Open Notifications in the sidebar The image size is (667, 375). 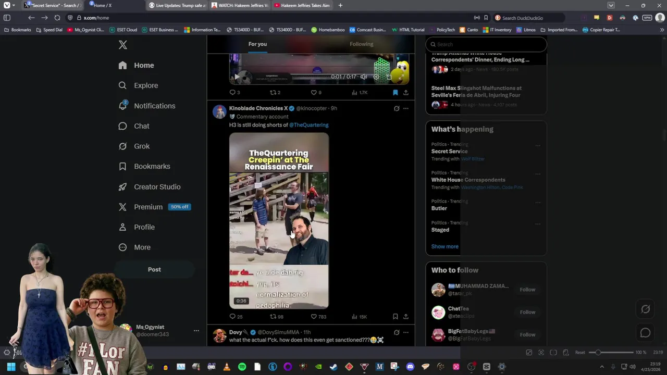tap(147, 106)
